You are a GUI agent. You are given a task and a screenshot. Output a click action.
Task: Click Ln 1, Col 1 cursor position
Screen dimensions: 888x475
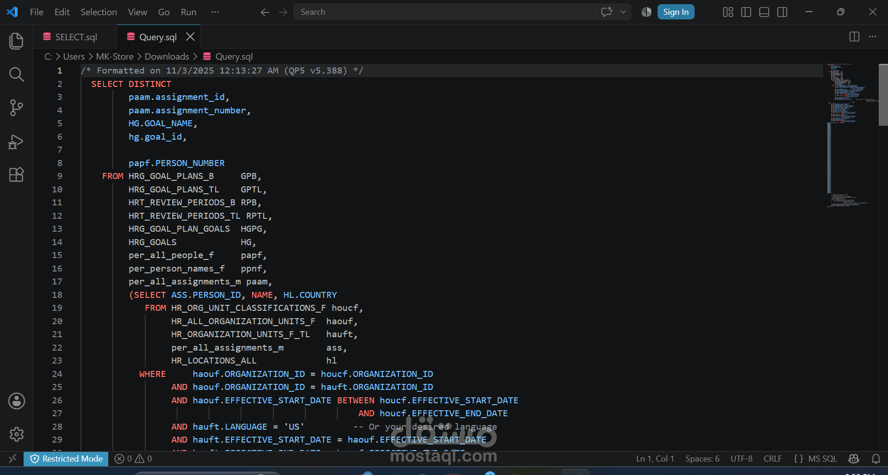pyautogui.click(x=655, y=458)
